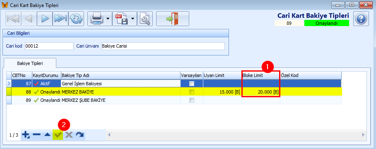Viewport: 376px width, 149px height.
Task: Go to the next record
Action: (x=45, y=19)
